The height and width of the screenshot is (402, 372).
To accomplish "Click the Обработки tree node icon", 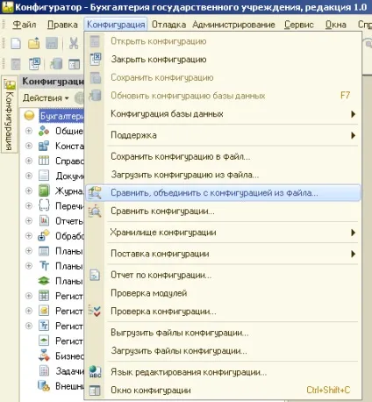I will coord(44,235).
